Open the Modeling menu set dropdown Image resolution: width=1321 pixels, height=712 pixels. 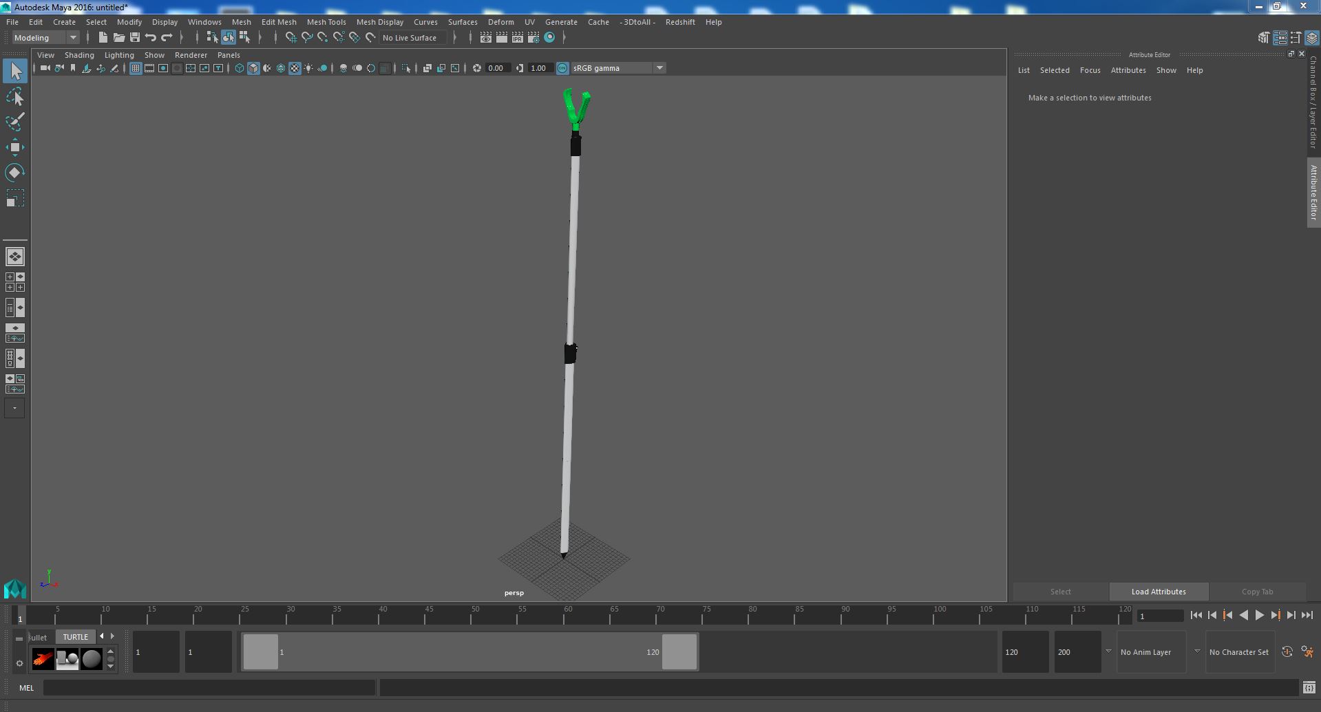[45, 38]
